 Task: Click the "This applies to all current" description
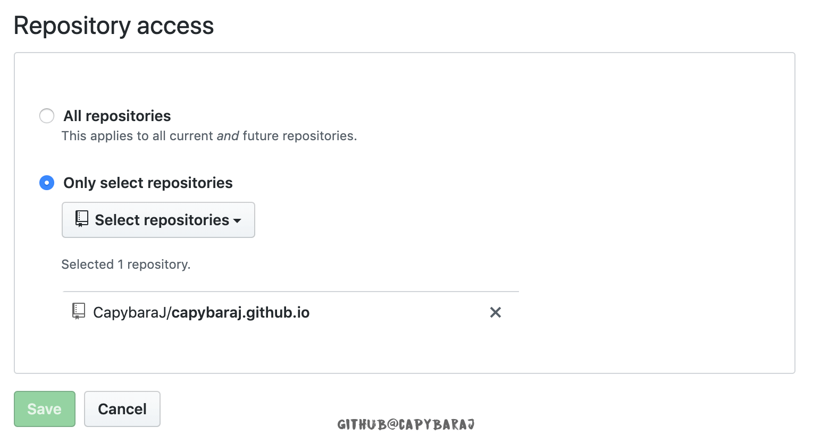[137, 136]
